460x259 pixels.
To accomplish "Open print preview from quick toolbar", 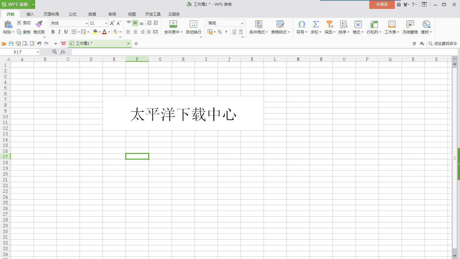I will [32, 44].
